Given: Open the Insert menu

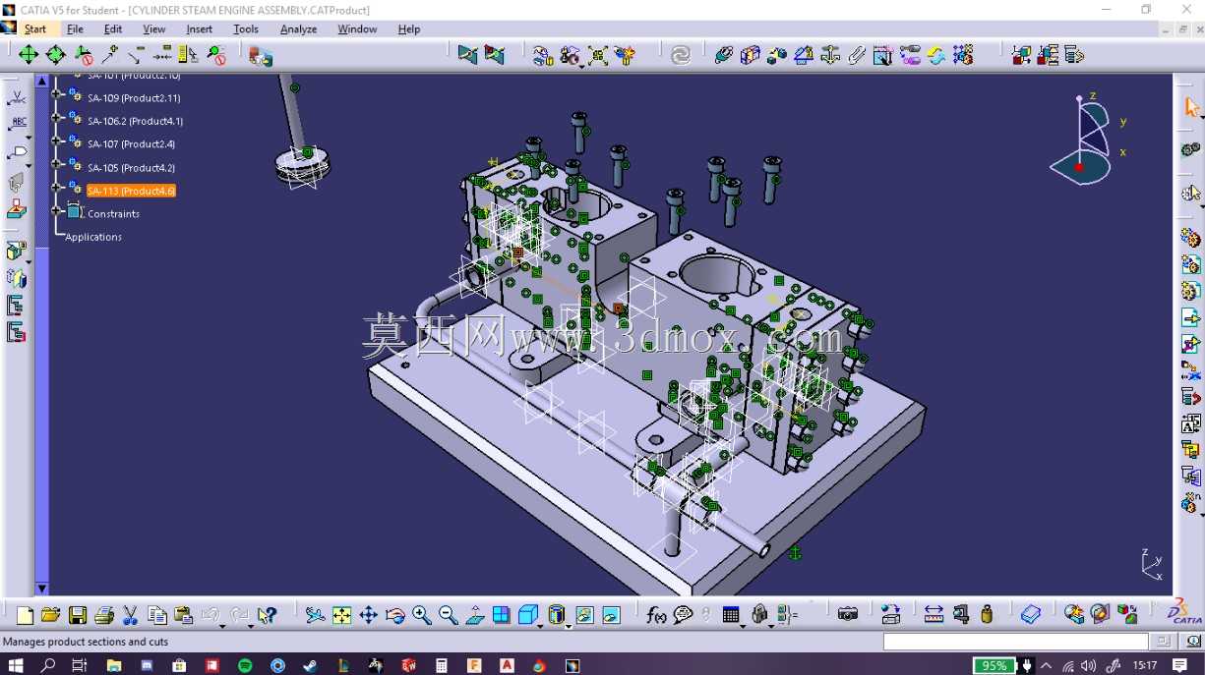Looking at the screenshot, I should click(x=200, y=29).
